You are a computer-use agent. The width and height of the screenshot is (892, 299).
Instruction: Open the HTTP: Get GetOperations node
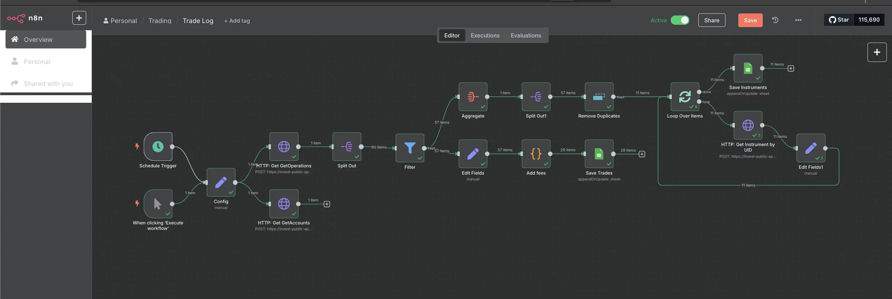click(x=284, y=146)
